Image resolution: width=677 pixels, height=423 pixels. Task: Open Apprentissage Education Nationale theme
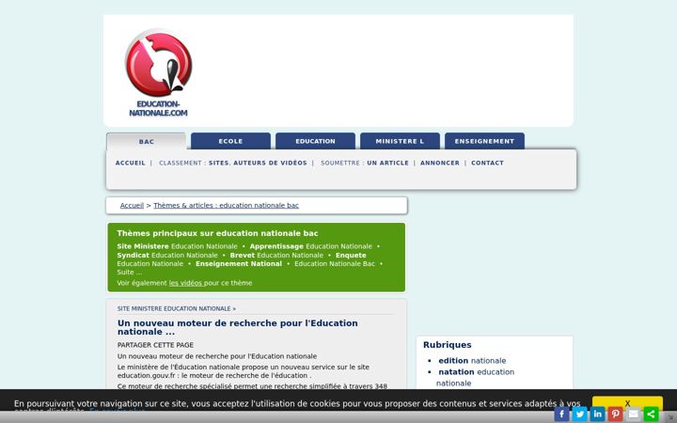[310, 246]
